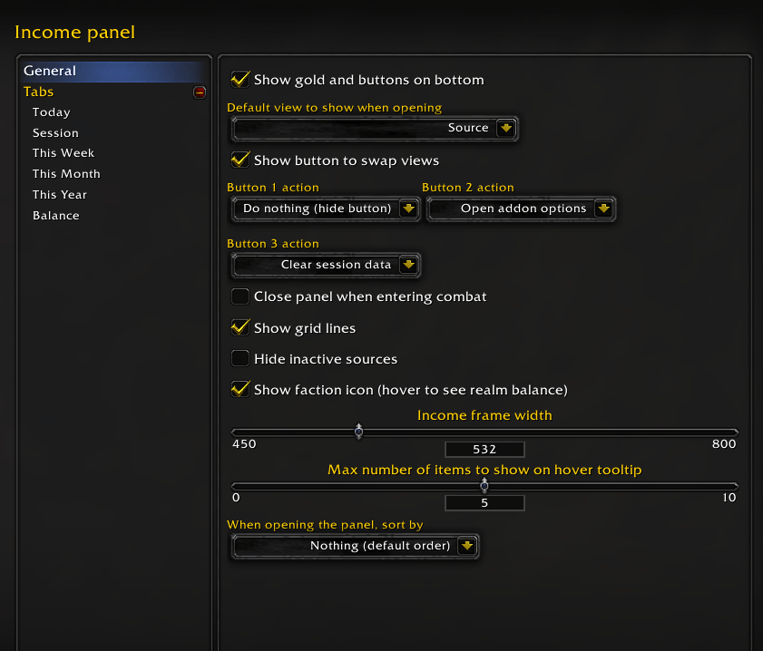Viewport: 763px width, 651px height.
Task: Collapse the Tabs section with the red minus icon
Action: [200, 92]
